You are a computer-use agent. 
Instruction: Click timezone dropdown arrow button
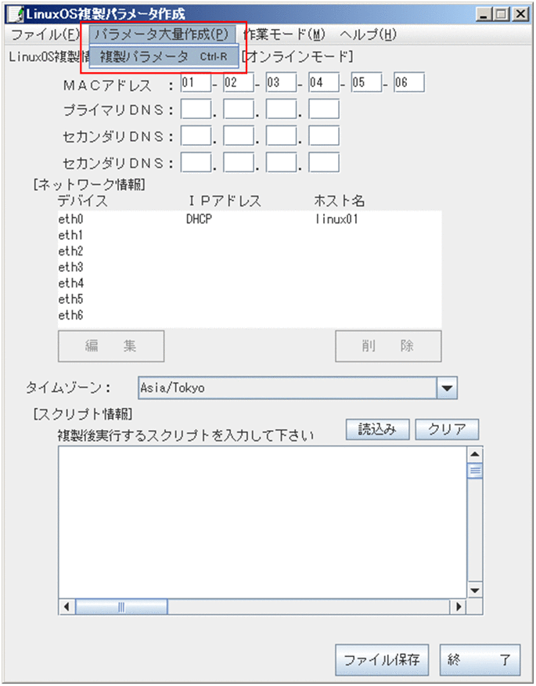(447, 388)
